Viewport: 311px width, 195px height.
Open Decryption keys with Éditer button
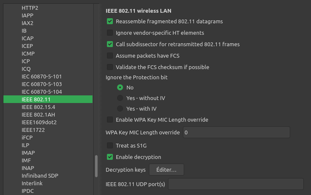coord(167,170)
